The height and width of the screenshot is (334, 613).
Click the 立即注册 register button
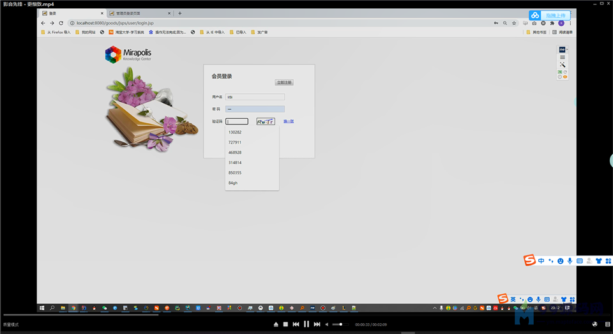click(x=284, y=82)
